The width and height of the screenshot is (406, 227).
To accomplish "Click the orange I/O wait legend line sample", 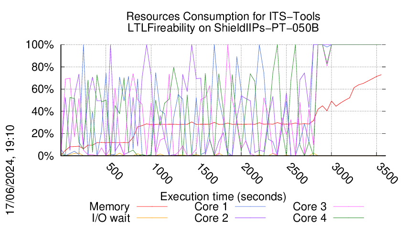I will click(152, 217).
